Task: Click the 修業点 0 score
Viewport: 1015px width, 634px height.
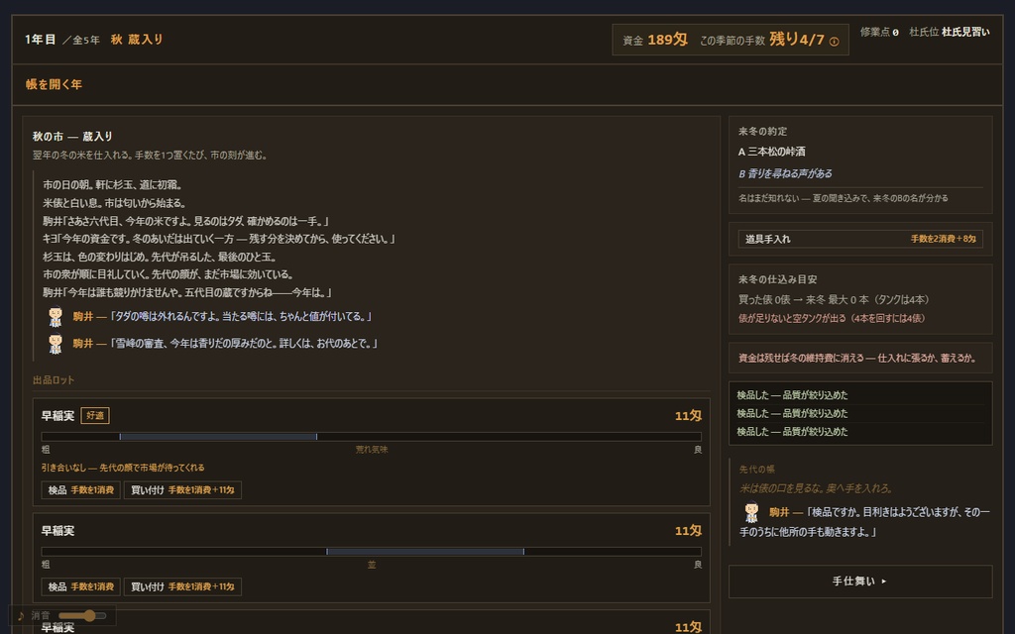Action: coord(879,32)
